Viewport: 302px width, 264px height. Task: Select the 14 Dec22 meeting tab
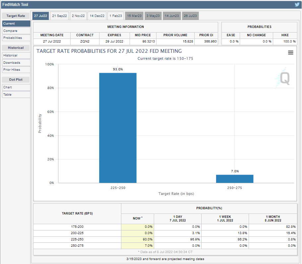[97, 16]
